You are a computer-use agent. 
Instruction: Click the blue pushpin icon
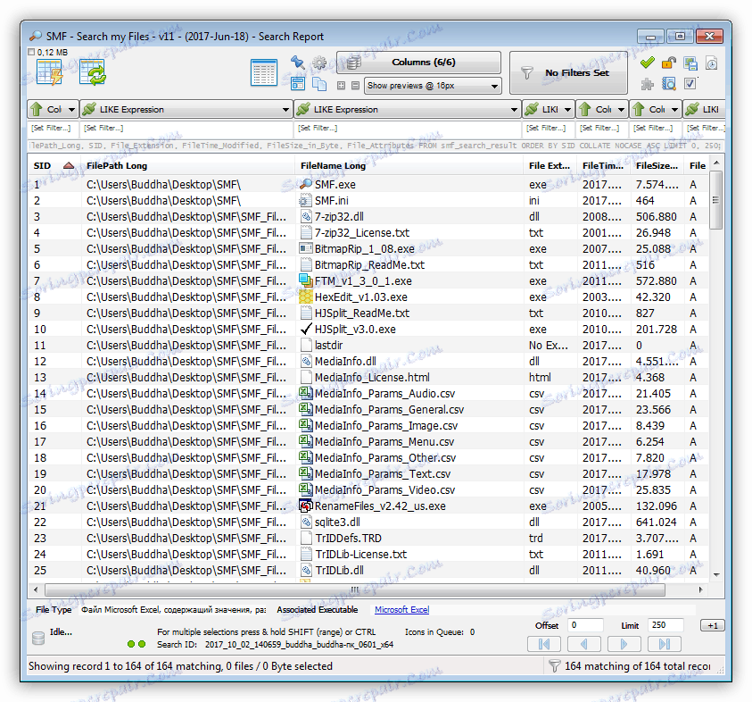[x=297, y=63]
